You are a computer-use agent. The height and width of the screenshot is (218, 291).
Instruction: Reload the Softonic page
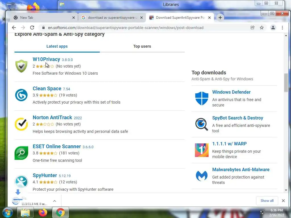tap(32, 28)
